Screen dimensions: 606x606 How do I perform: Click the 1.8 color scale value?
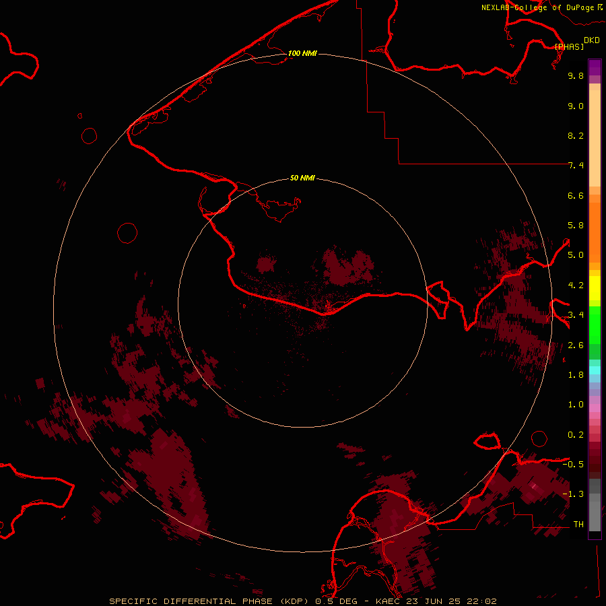pos(576,375)
